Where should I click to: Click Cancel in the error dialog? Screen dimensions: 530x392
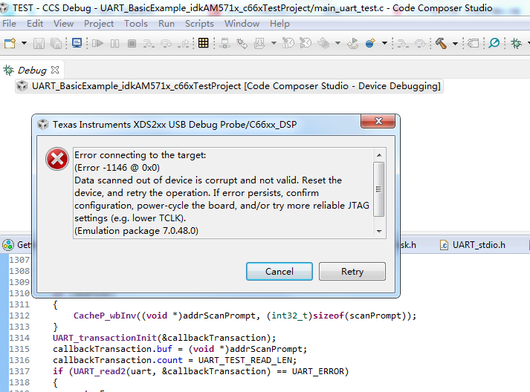click(279, 272)
